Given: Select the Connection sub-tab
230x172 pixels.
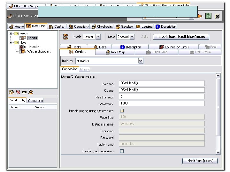Looking at the screenshot, I should [x=70, y=69].
